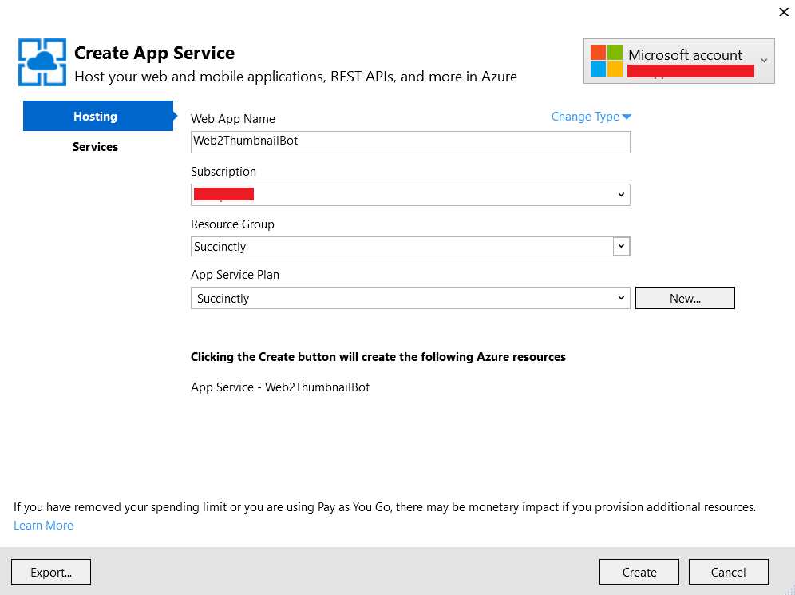The height and width of the screenshot is (595, 795).
Task: Click the Change Type chevron icon
Action: pos(626,116)
